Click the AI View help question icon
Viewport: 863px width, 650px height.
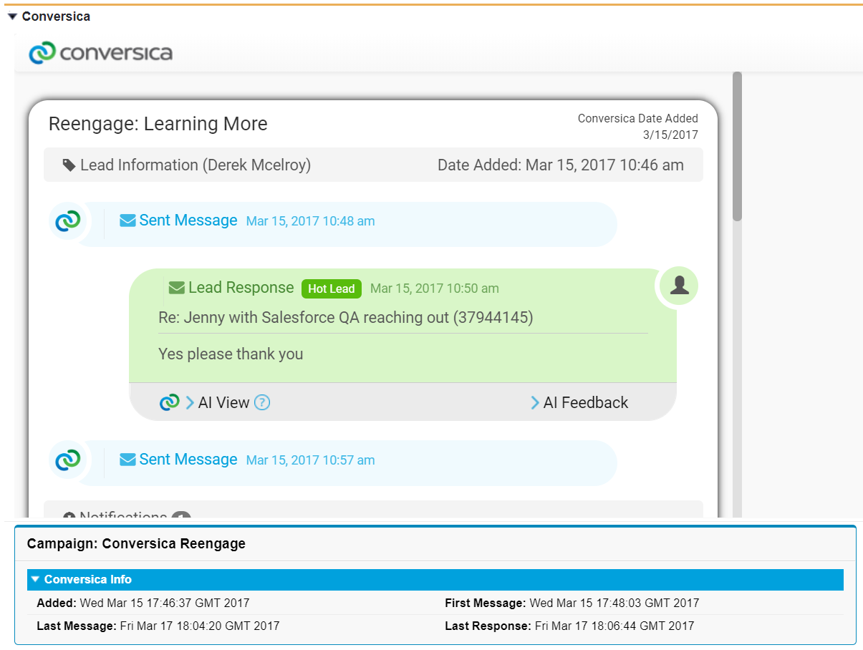tap(262, 402)
